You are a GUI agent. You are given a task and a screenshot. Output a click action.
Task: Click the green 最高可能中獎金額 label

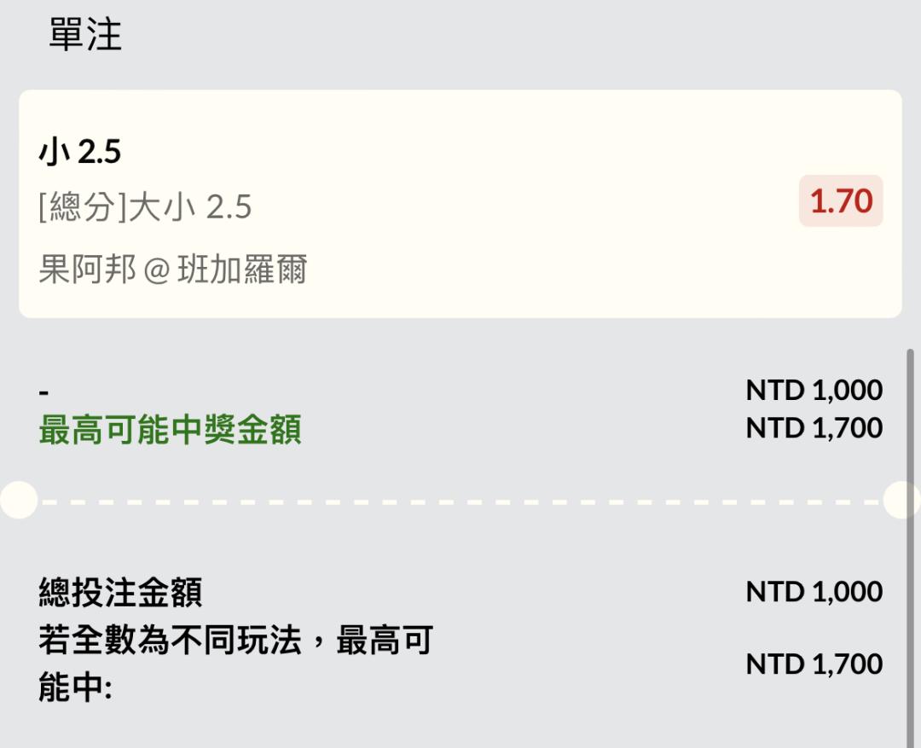170,430
